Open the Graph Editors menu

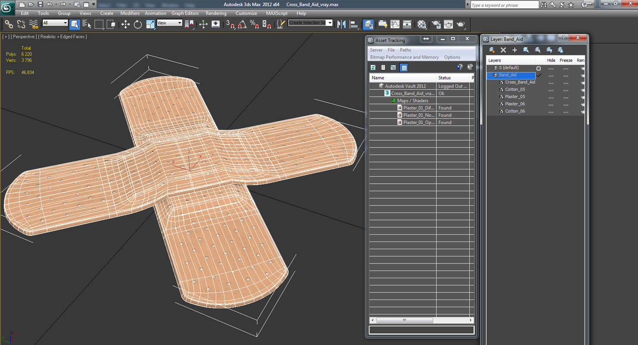coord(185,13)
